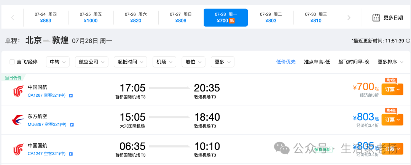Open the 中转 filter dropdown

coord(58,62)
